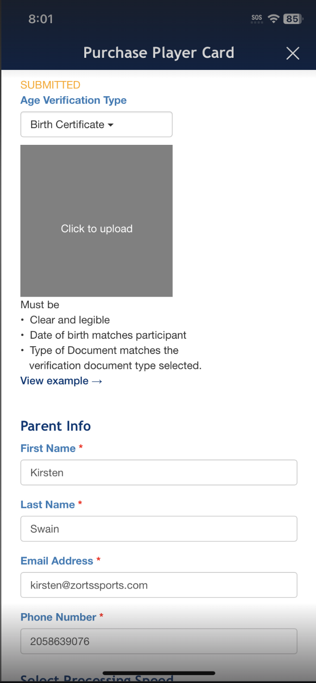Edit the parent Email Address field

point(158,585)
